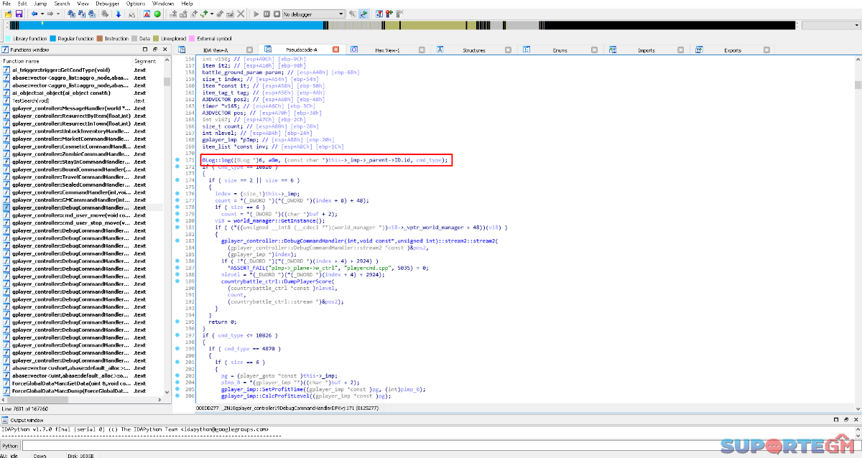
Task: Open the forward-jump history dropdown arrow
Action: pos(58,14)
